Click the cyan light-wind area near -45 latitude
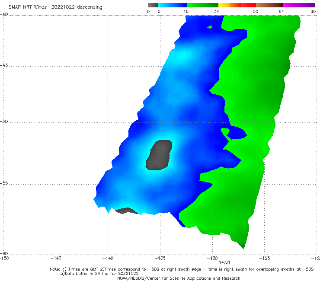 (x=182, y=55)
